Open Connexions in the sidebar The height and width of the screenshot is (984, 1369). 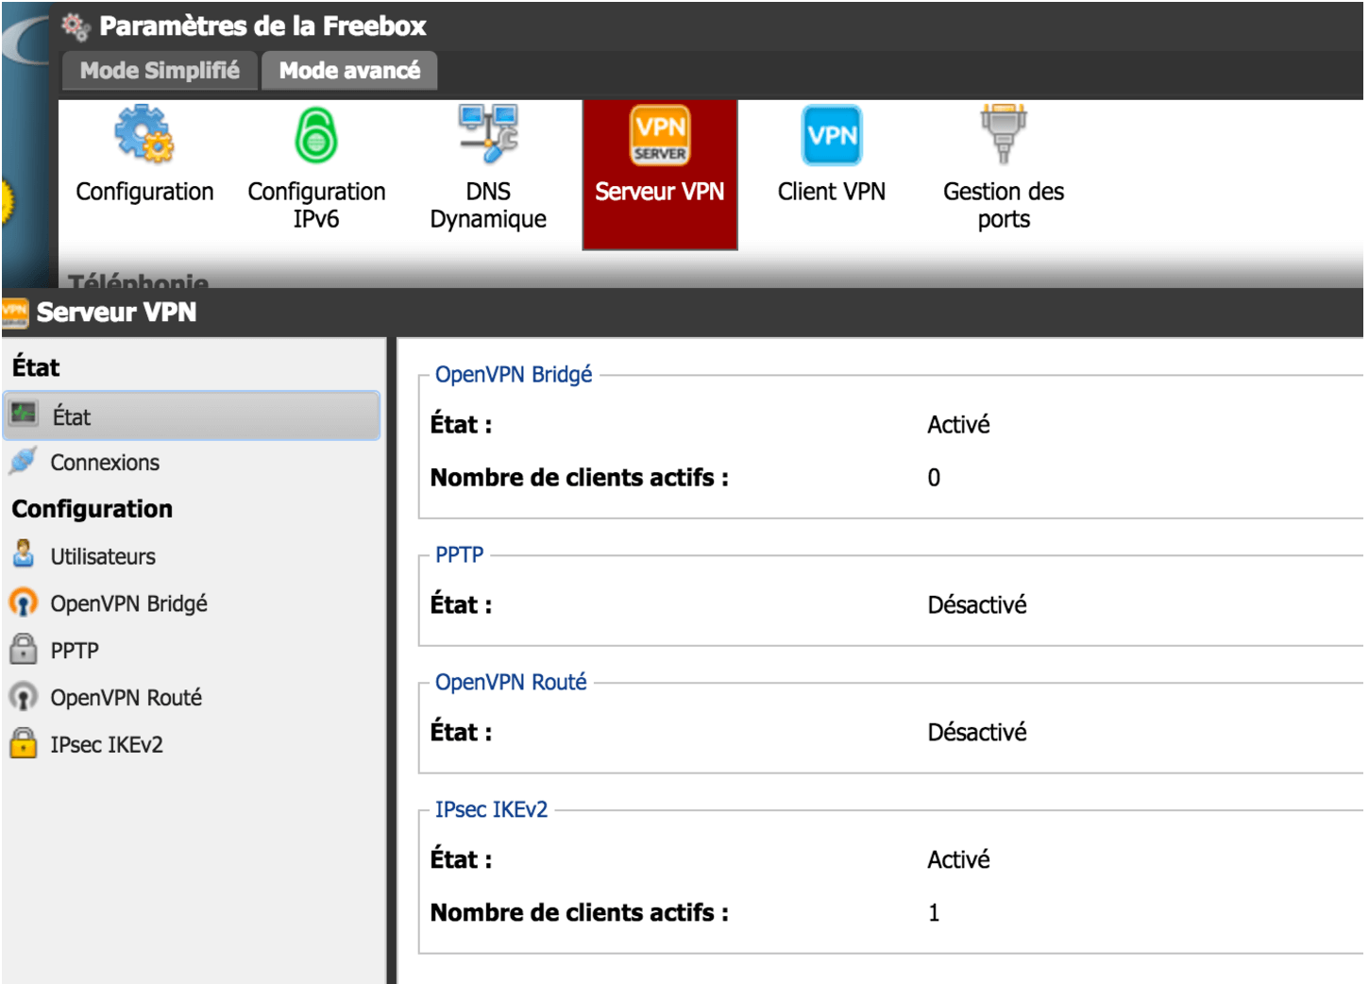click(x=105, y=463)
